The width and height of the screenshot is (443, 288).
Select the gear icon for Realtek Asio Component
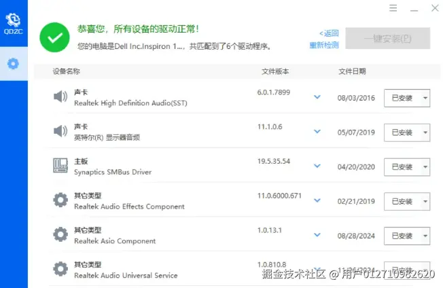60,234
